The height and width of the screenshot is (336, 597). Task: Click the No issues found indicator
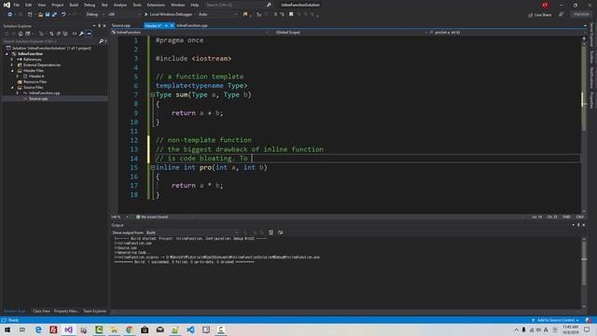point(152,217)
